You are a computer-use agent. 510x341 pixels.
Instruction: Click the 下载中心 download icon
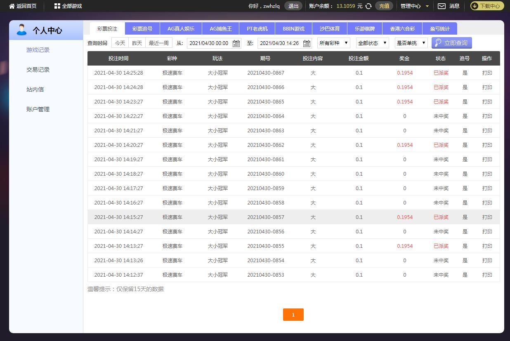click(475, 6)
